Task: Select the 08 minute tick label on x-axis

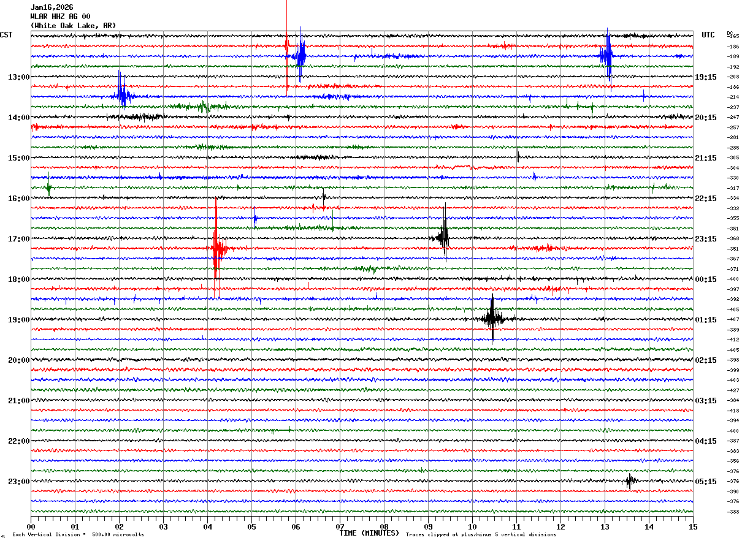Action: pos(384,526)
